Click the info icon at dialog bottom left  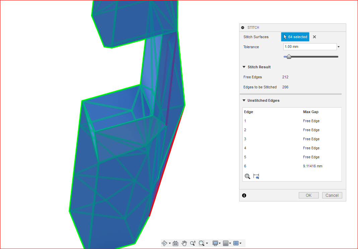click(244, 195)
